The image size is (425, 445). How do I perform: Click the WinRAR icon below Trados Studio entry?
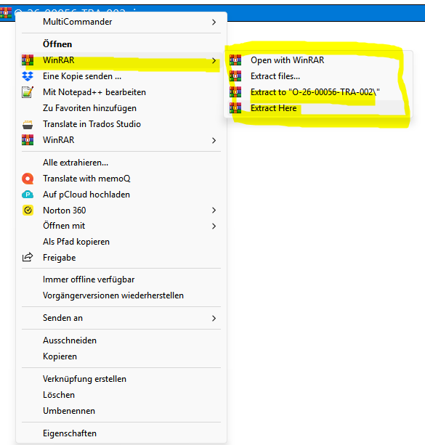[28, 140]
